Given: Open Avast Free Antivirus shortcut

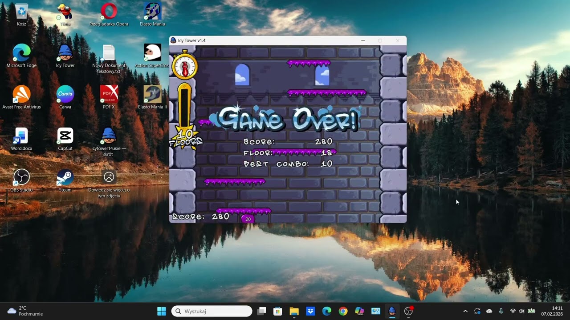Looking at the screenshot, I should click(21, 97).
